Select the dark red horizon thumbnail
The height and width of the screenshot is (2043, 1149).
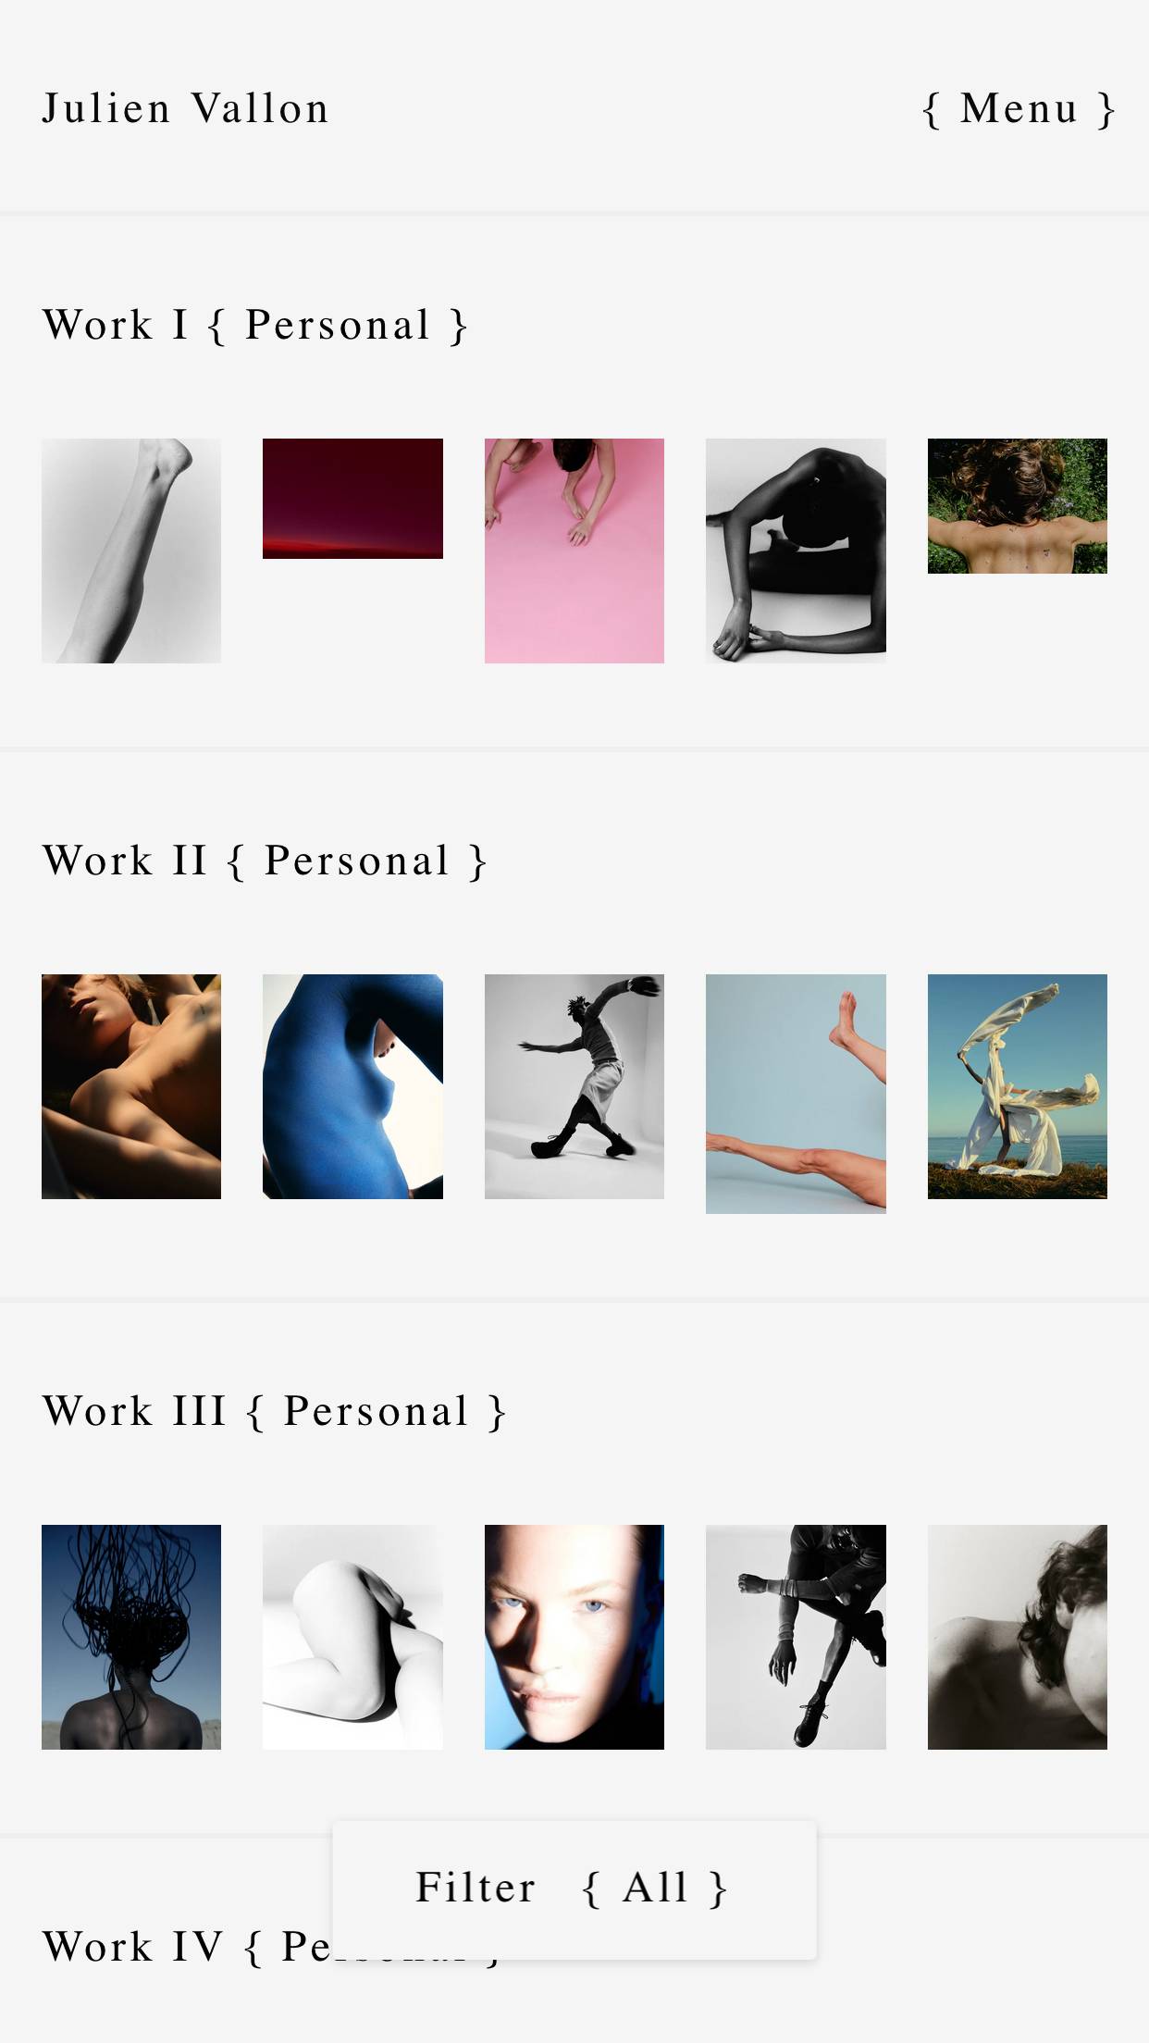point(352,499)
